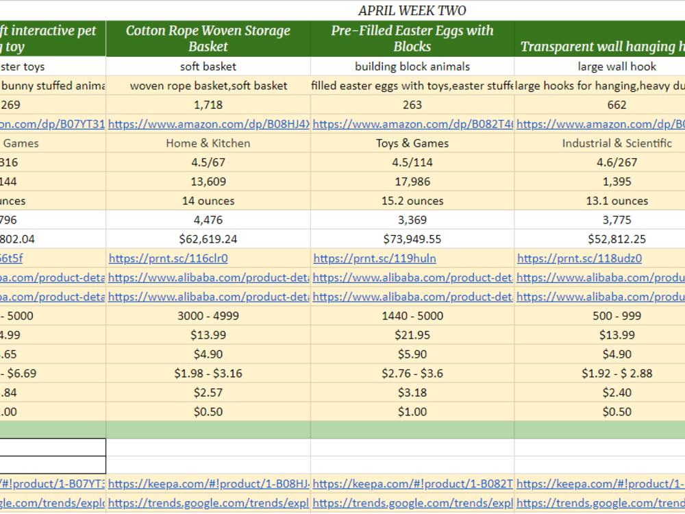Select the cost range cell $1.98 - $3.16
The width and height of the screenshot is (685, 514).
208,374
